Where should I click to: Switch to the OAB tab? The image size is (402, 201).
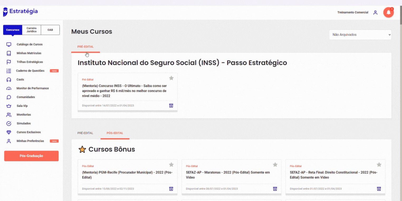(x=50, y=30)
